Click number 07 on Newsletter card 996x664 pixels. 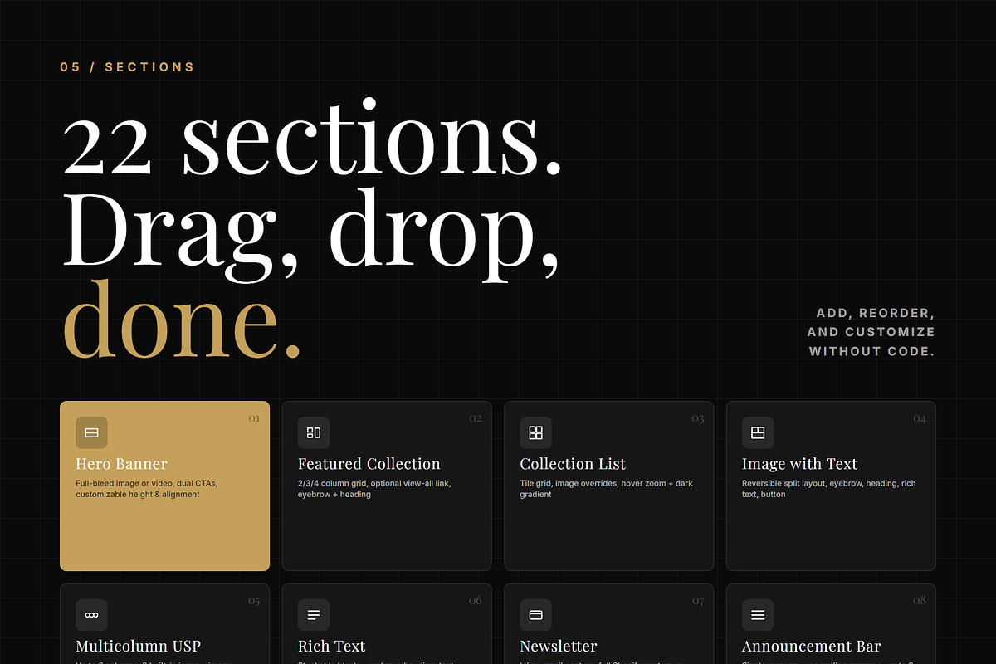698,601
